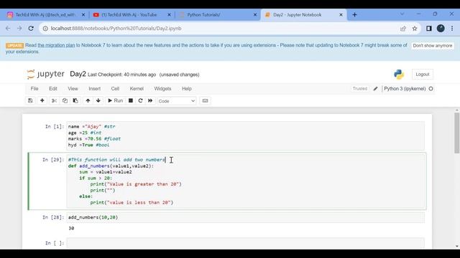The height and width of the screenshot is (258, 460).
Task: Close the Python Tutorials tab
Action: pyautogui.click(x=255, y=14)
